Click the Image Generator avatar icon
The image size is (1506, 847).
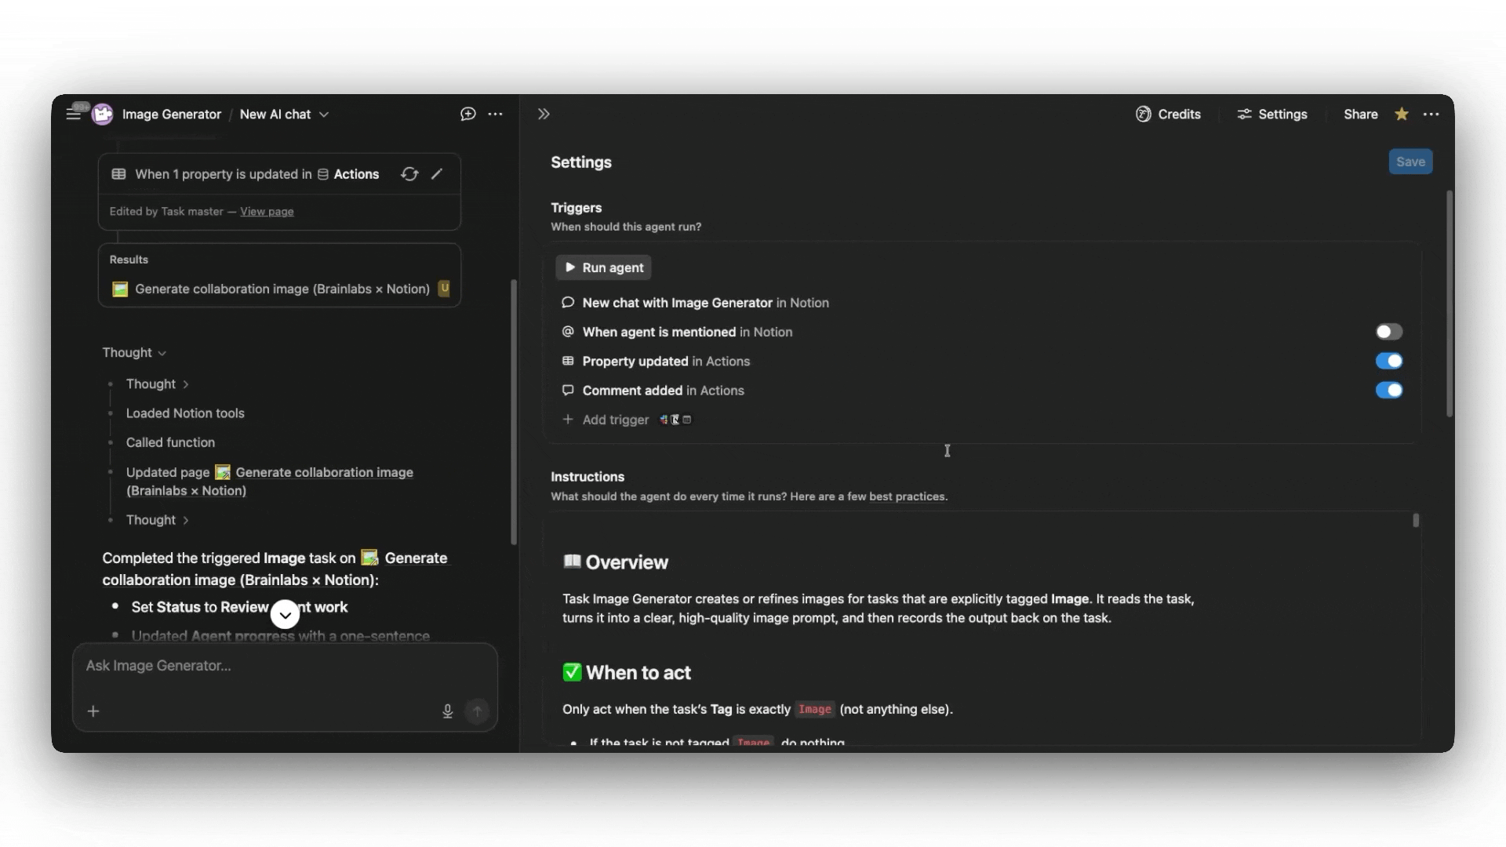click(103, 115)
